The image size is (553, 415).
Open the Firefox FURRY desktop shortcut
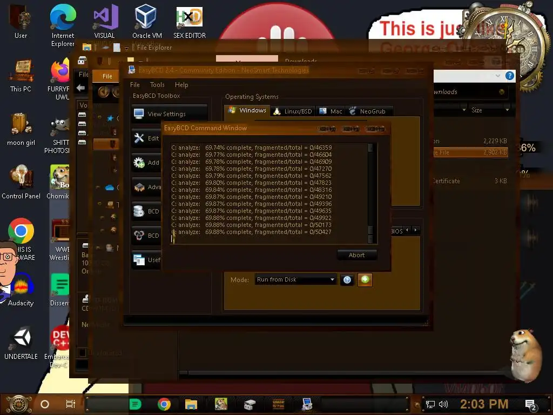[x=60, y=79]
